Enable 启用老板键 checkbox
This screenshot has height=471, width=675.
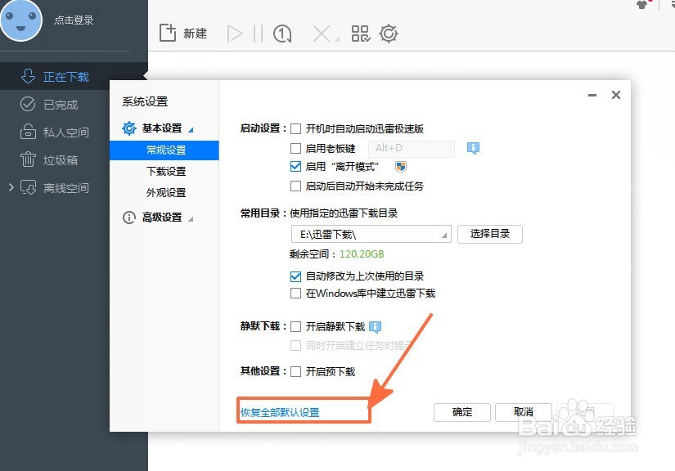click(295, 148)
